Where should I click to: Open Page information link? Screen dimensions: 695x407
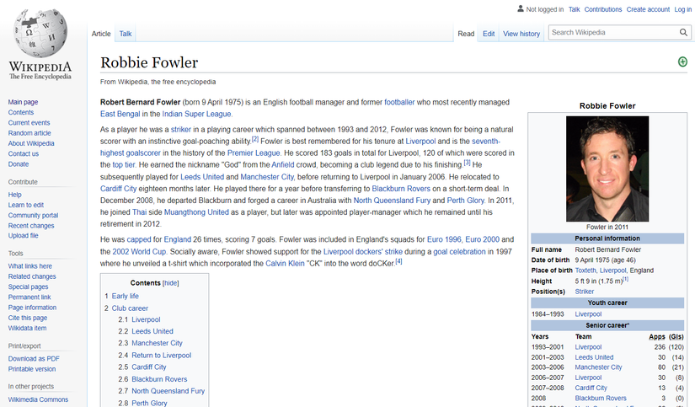click(x=32, y=308)
